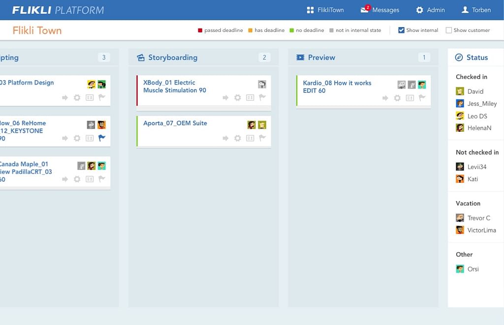Click the red passed deadline legend swatch
The image size is (504, 325).
tap(200, 30)
